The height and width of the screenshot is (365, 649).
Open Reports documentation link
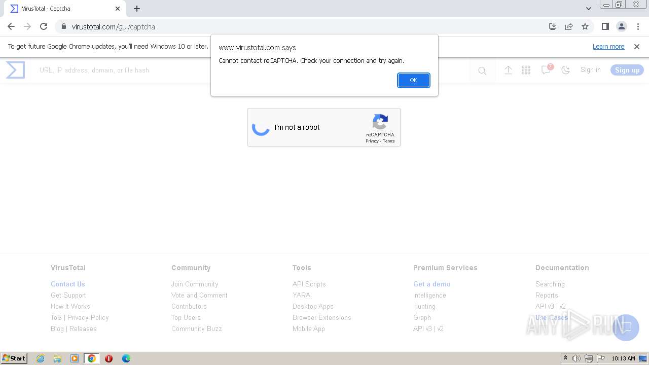point(547,296)
